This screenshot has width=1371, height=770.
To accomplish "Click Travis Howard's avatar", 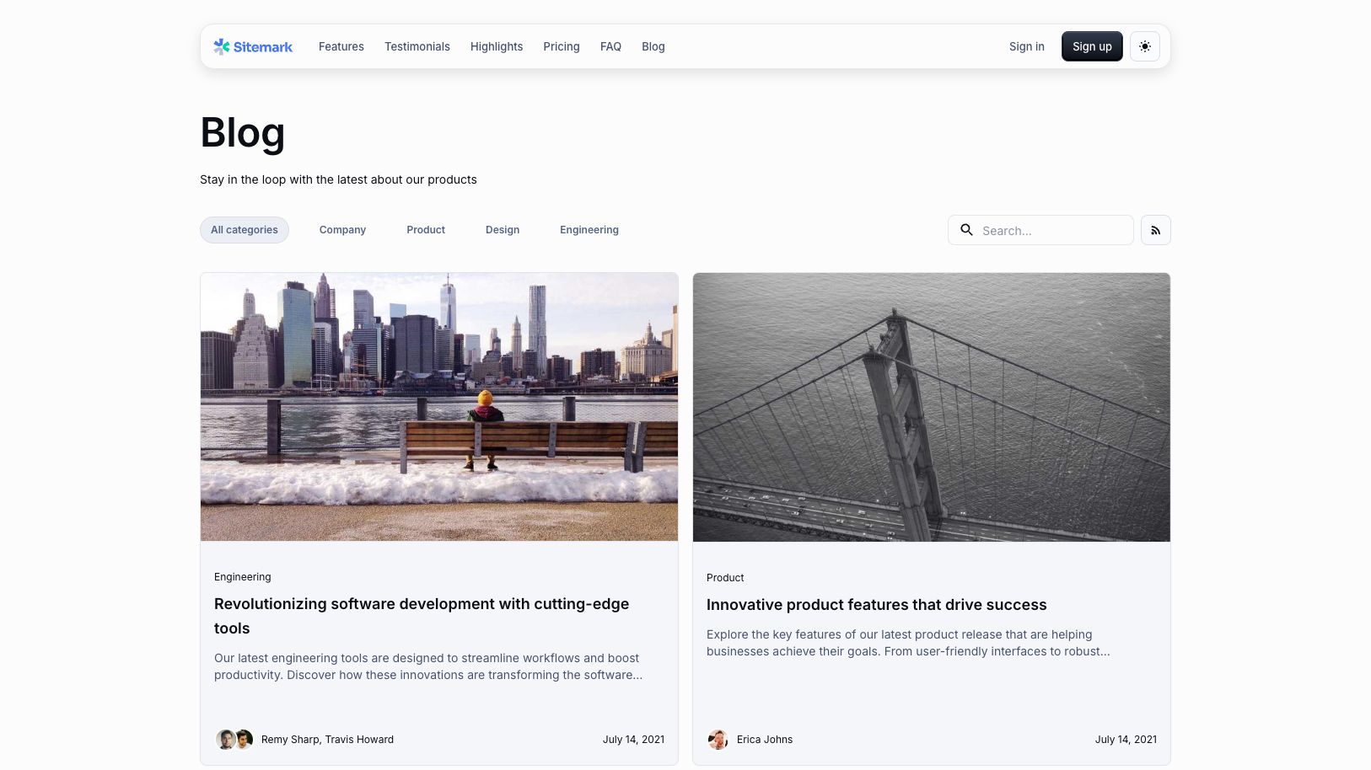I will tap(245, 740).
